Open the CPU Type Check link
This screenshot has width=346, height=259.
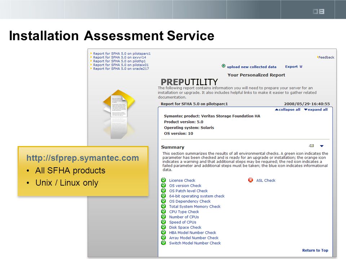[184, 212]
